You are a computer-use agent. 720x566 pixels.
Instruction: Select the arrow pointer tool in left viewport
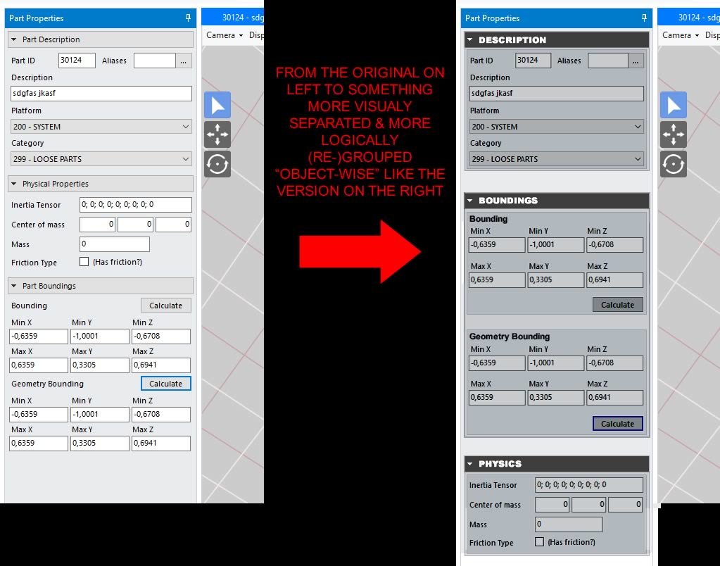[x=217, y=105]
